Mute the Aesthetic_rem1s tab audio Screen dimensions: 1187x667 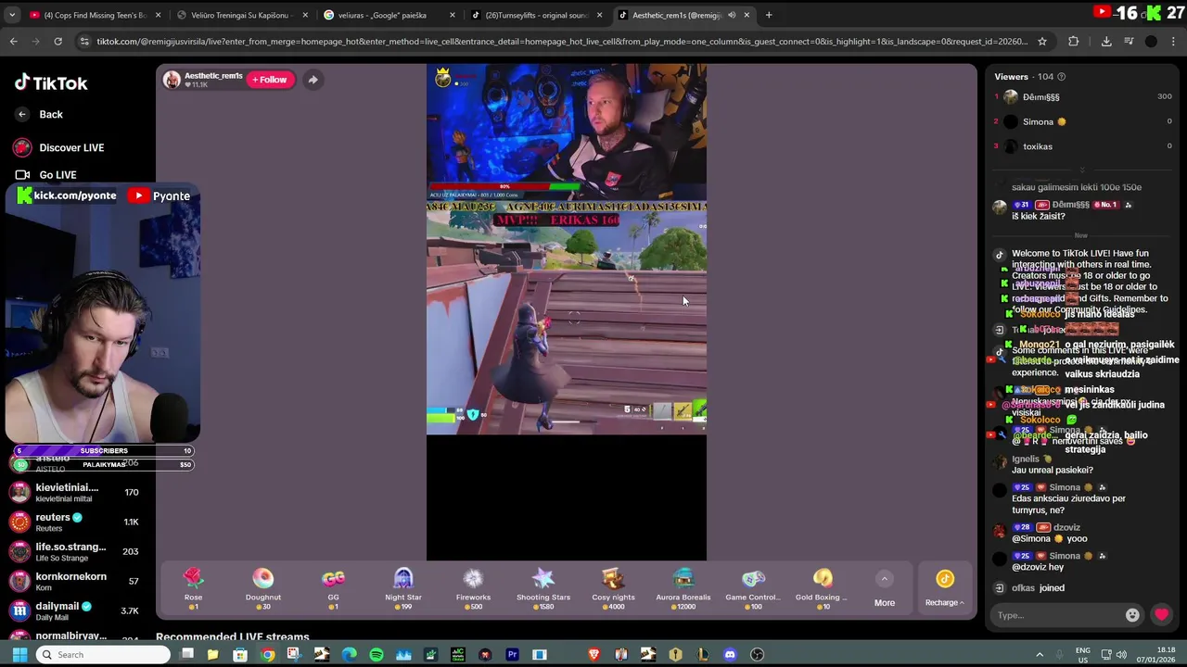click(732, 15)
